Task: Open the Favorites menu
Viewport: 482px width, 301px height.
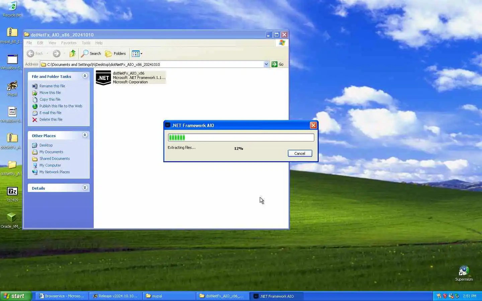Action: point(69,43)
